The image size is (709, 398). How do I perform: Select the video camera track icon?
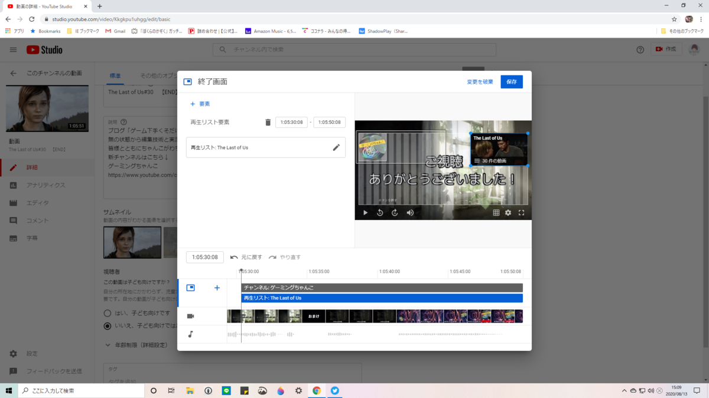point(190,316)
